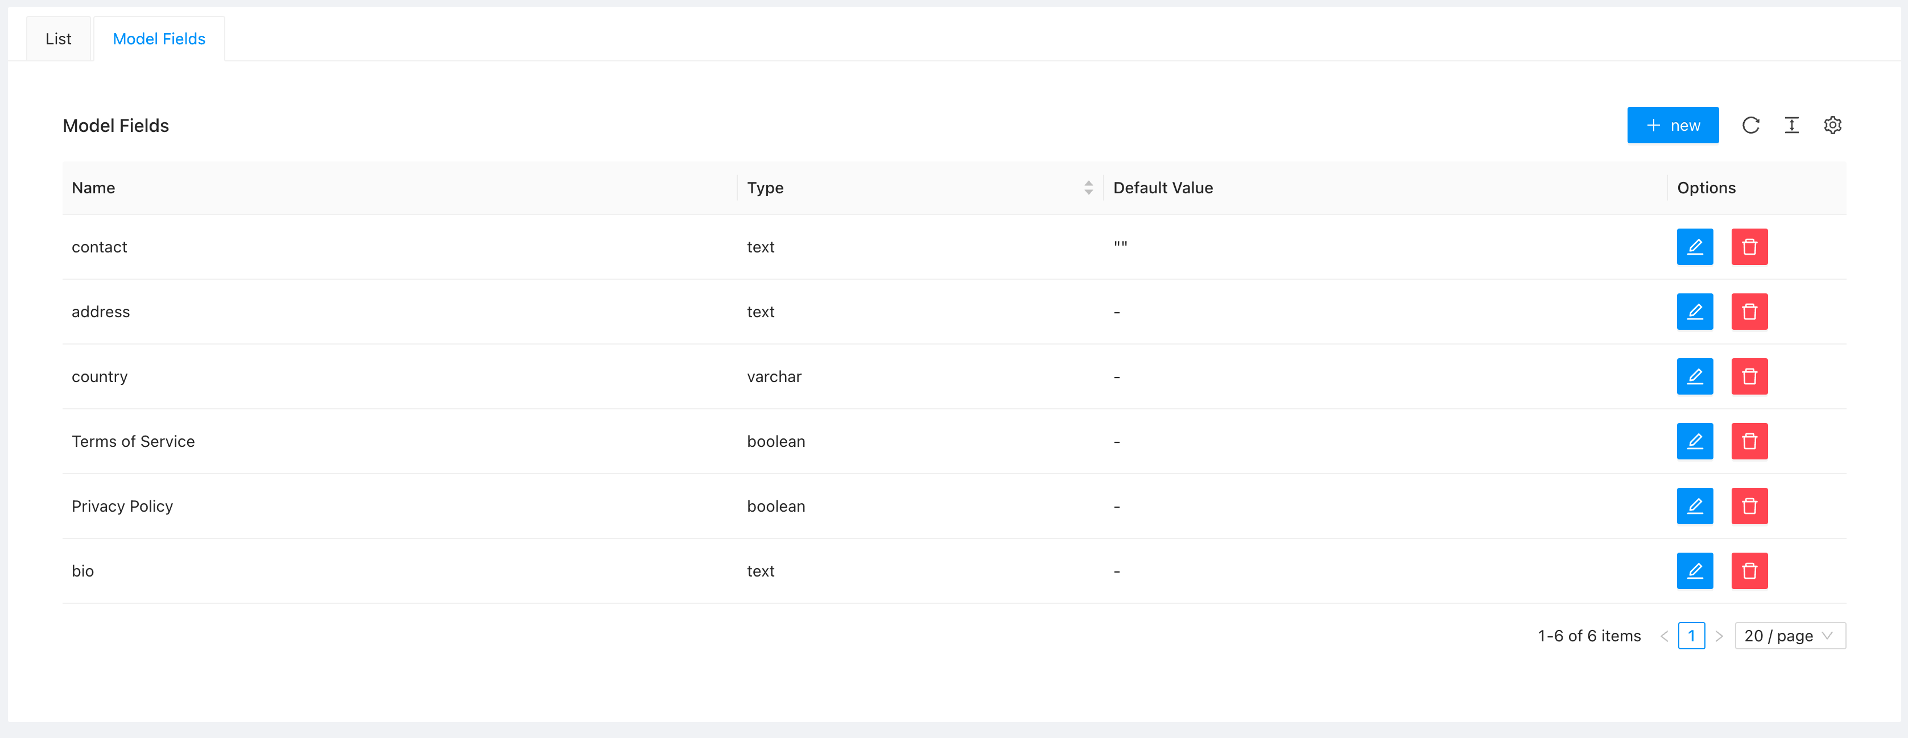Sort table by Type column

(x=1087, y=188)
